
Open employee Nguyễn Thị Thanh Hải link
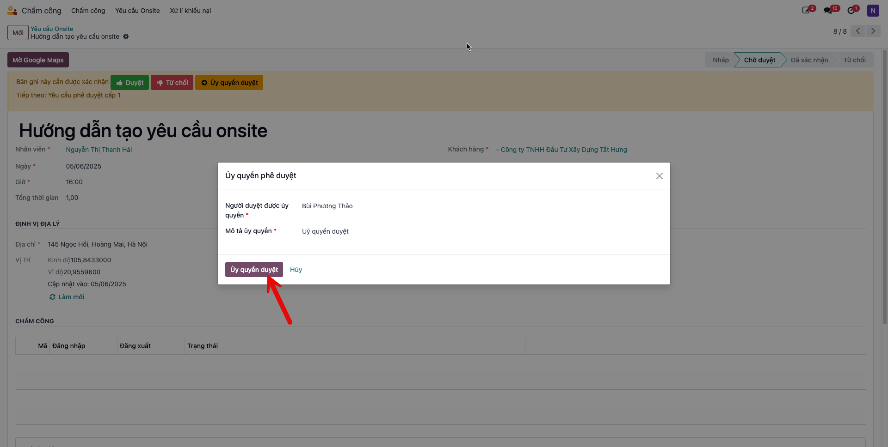tap(99, 150)
